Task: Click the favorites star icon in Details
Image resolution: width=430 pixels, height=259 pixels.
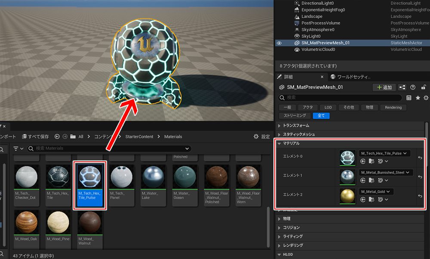Action: 418,98
